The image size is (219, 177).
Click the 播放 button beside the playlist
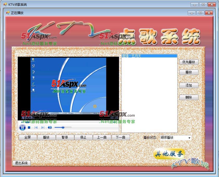tap(189, 72)
